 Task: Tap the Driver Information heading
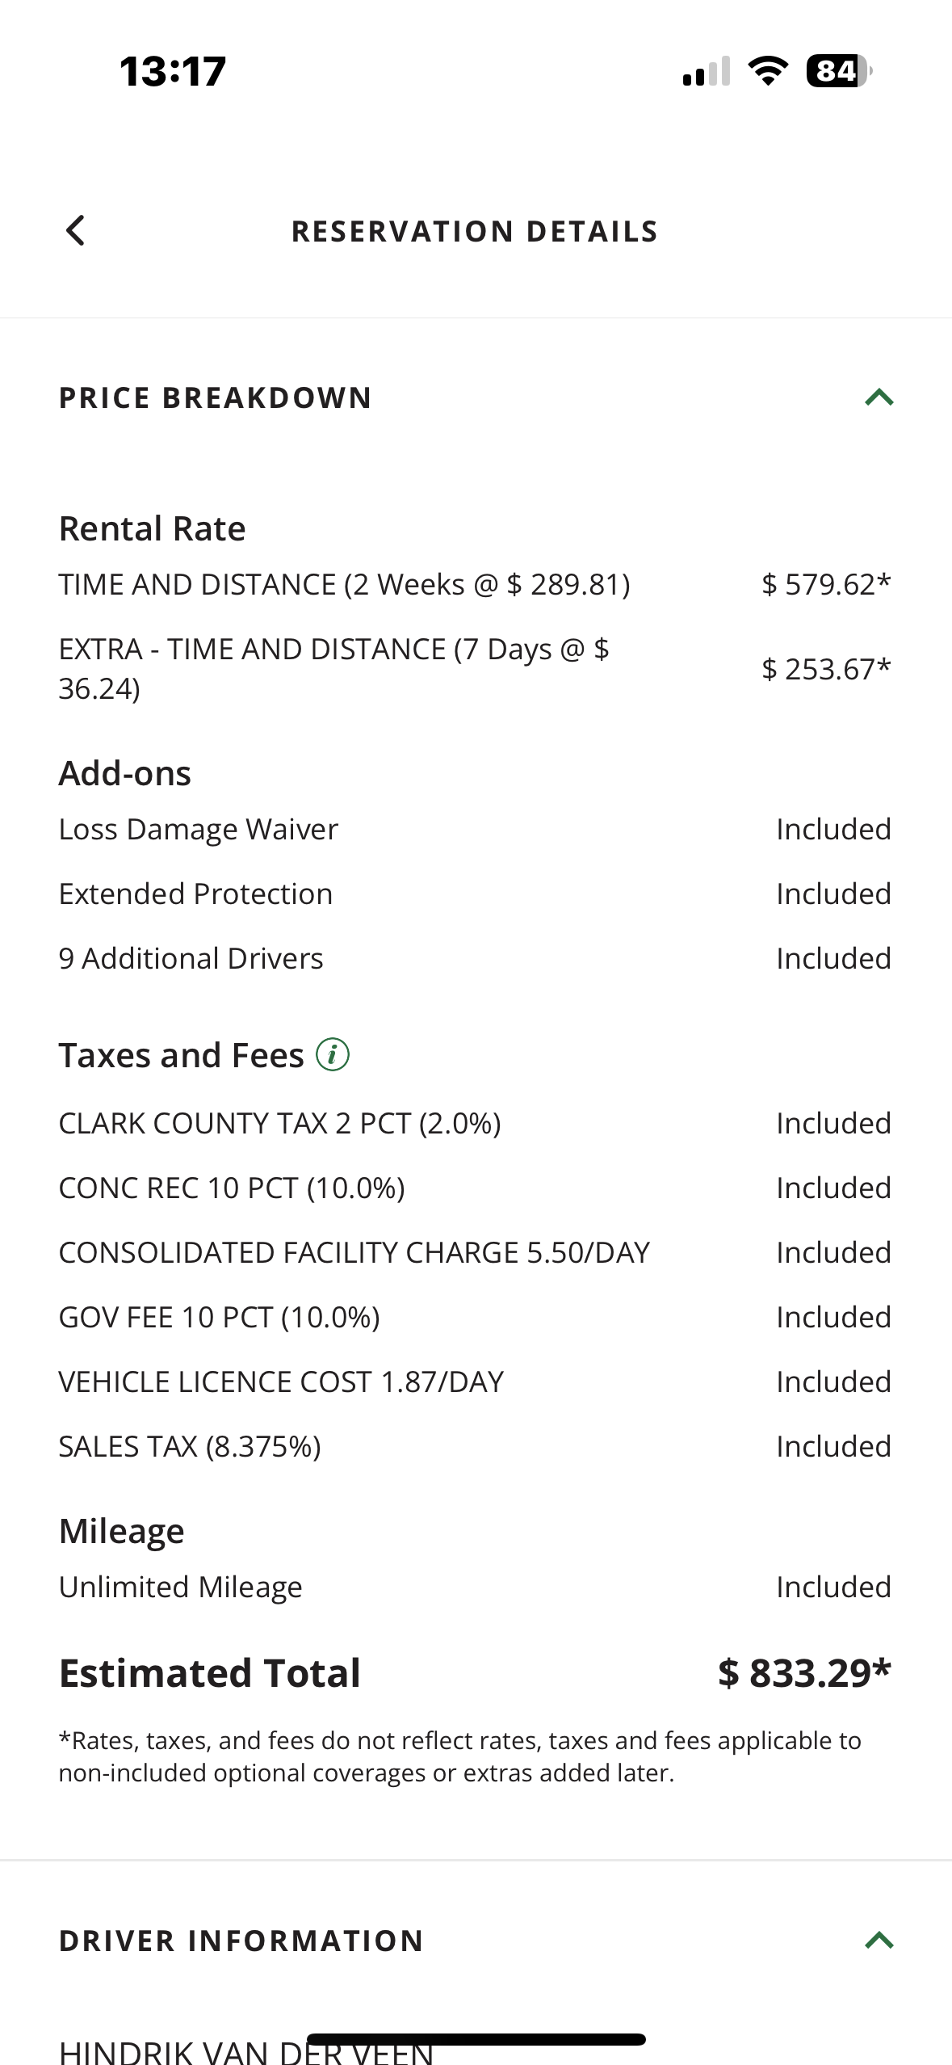[x=241, y=1941]
